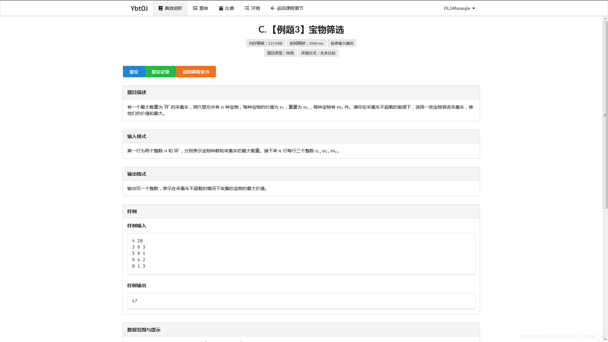Click the 时间限制 1000 ms tag
The height and width of the screenshot is (342, 608).
(x=306, y=43)
